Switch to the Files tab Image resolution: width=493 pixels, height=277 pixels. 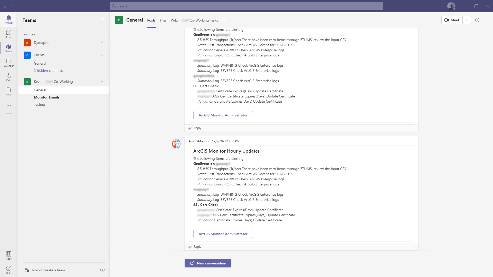[x=163, y=20]
